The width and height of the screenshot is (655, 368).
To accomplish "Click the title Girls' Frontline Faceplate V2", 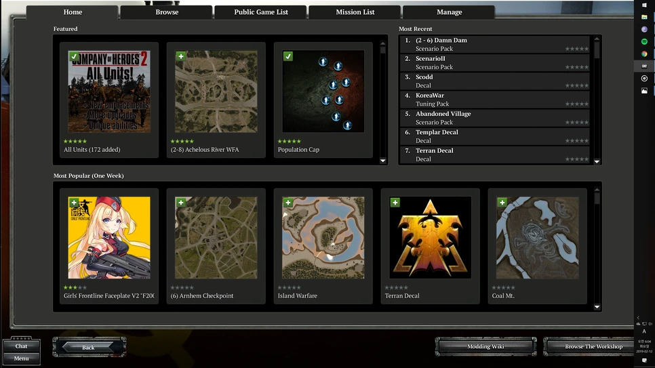I will (x=109, y=295).
